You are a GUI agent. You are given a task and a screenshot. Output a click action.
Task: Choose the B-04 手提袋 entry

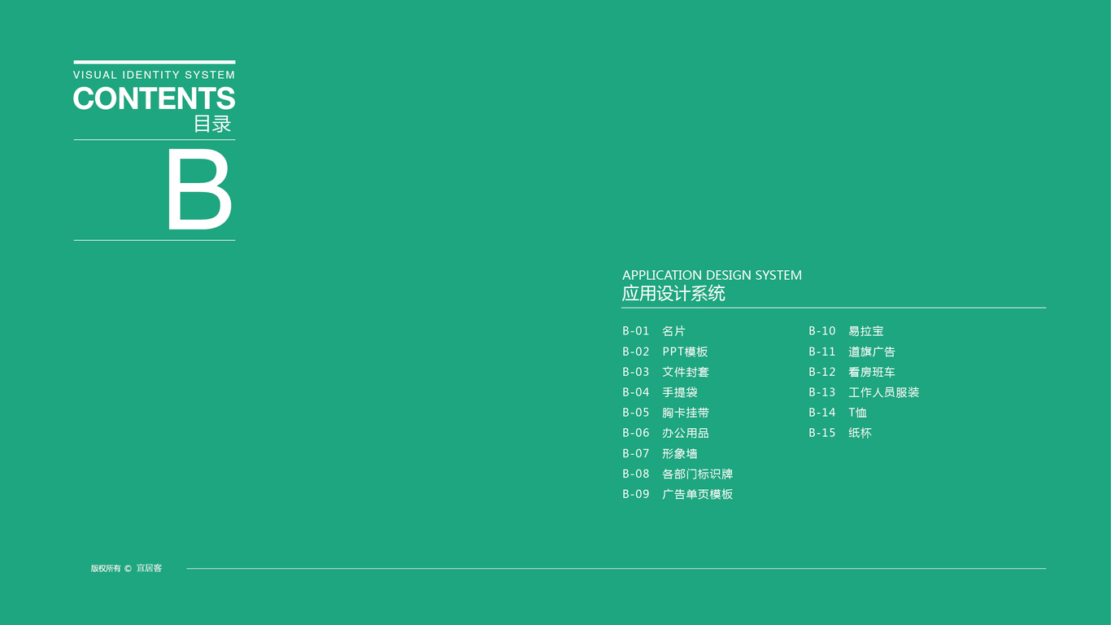[660, 392]
